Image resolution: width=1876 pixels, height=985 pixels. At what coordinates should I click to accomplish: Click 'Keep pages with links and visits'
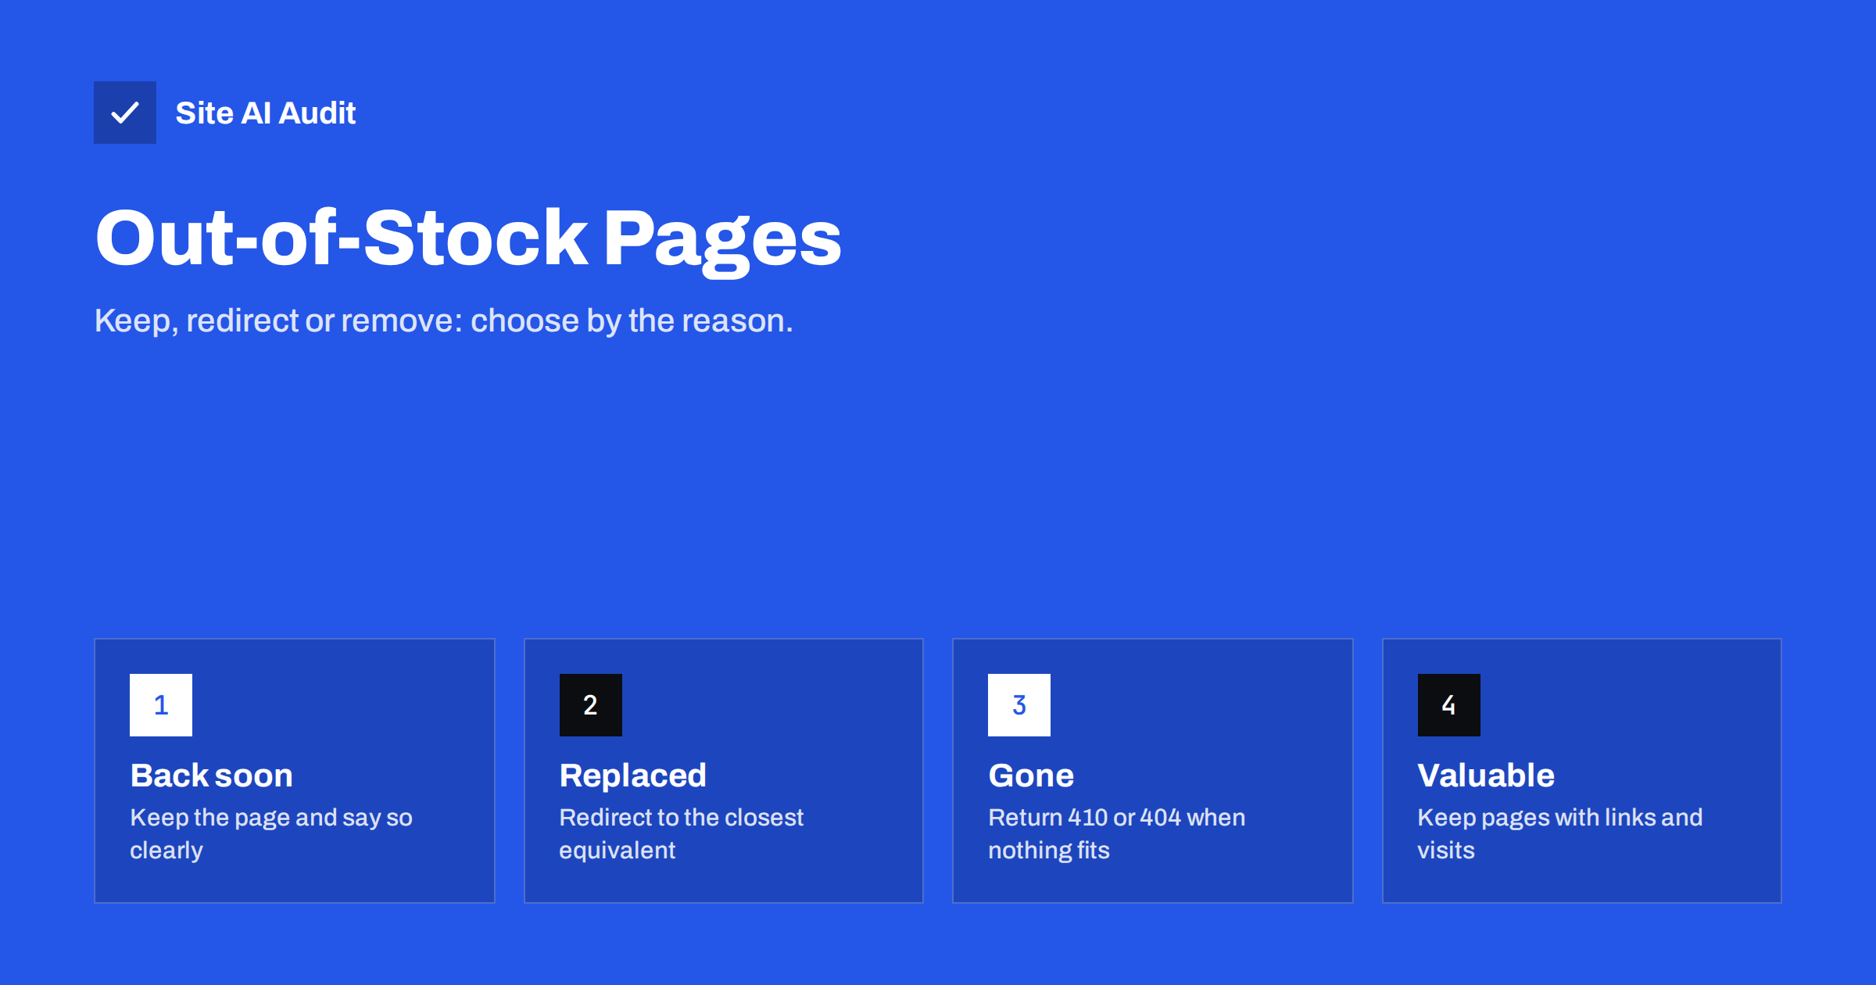1560,833
